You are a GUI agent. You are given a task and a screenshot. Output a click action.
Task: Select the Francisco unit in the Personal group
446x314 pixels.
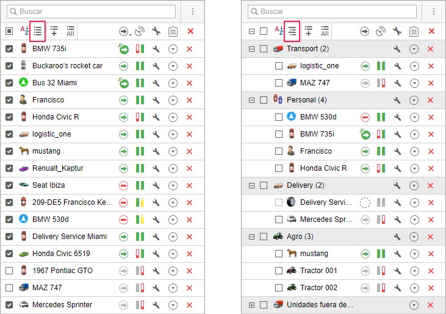tap(316, 151)
